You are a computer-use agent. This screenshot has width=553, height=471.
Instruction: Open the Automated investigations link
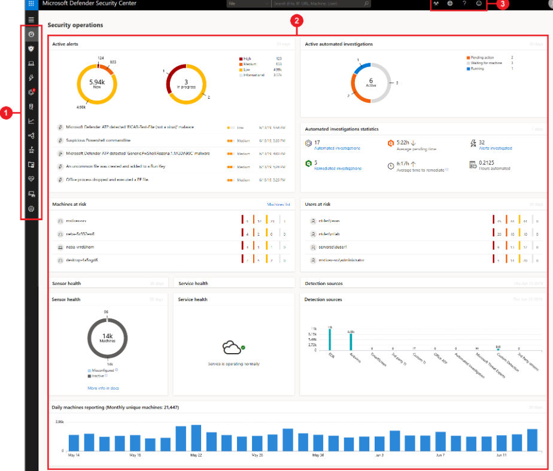(337, 148)
